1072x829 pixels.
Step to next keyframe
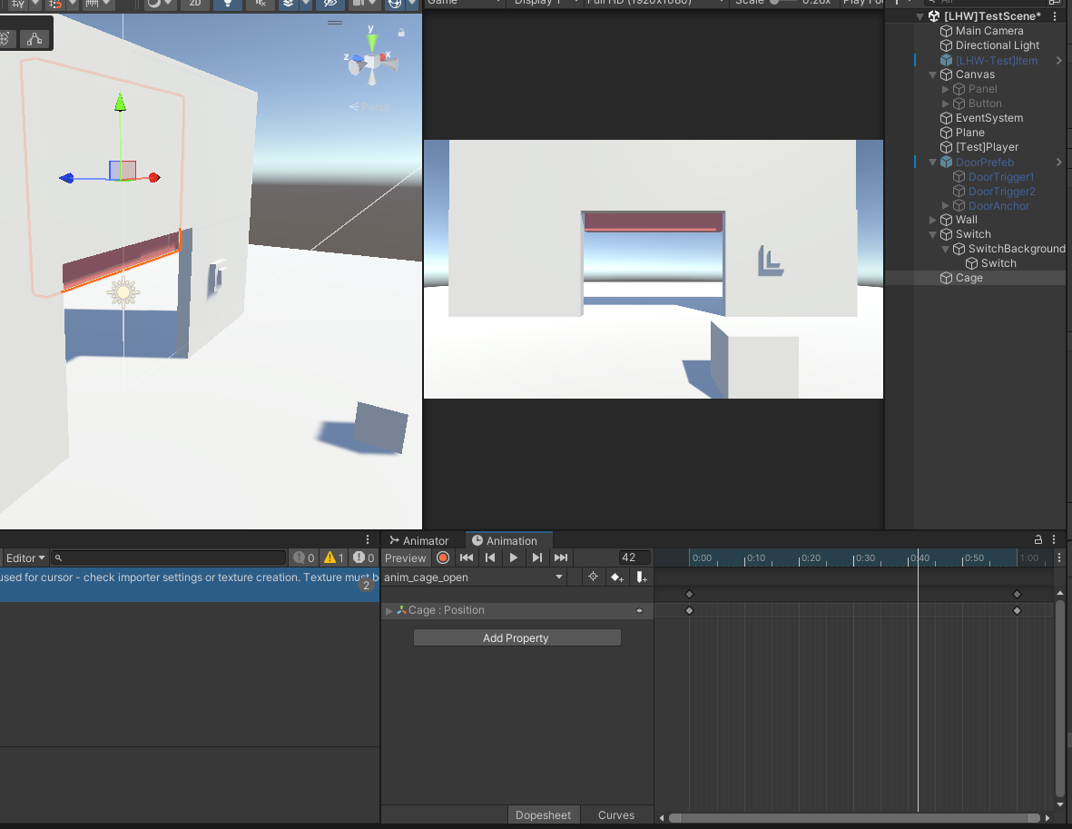(537, 558)
